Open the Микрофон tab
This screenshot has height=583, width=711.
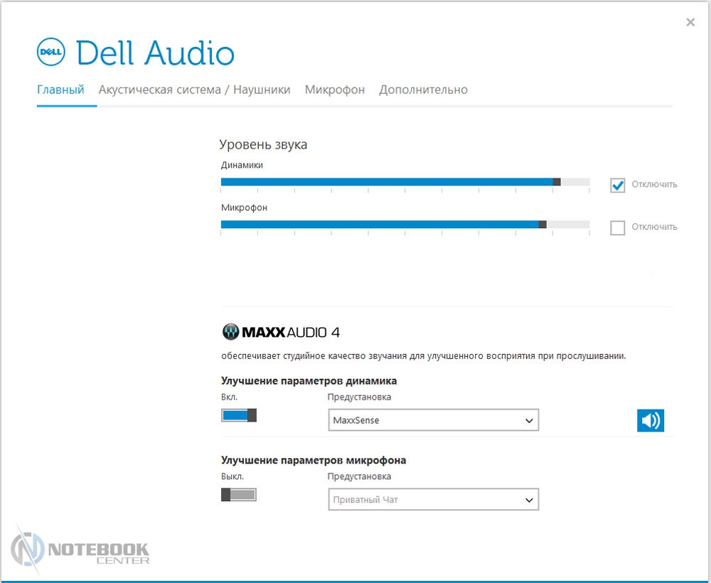coord(334,90)
